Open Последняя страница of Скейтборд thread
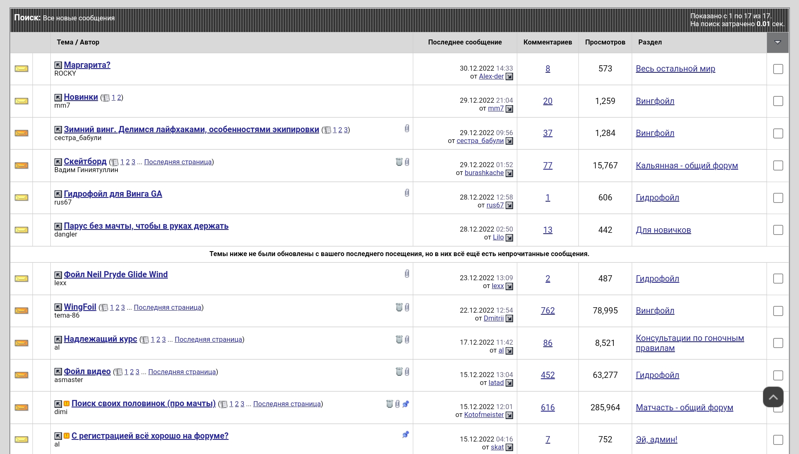Viewport: 799px width, 454px height. coord(178,162)
